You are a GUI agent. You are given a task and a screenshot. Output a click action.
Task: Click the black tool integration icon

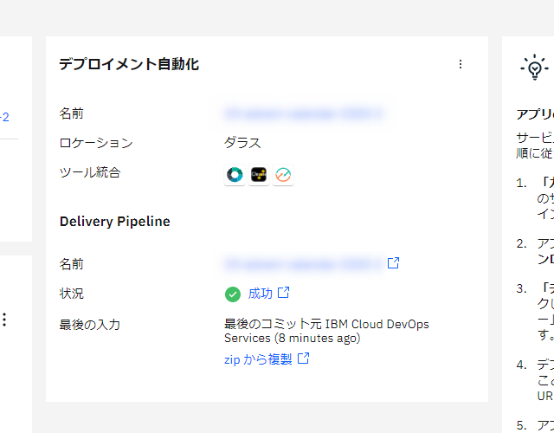tap(259, 175)
